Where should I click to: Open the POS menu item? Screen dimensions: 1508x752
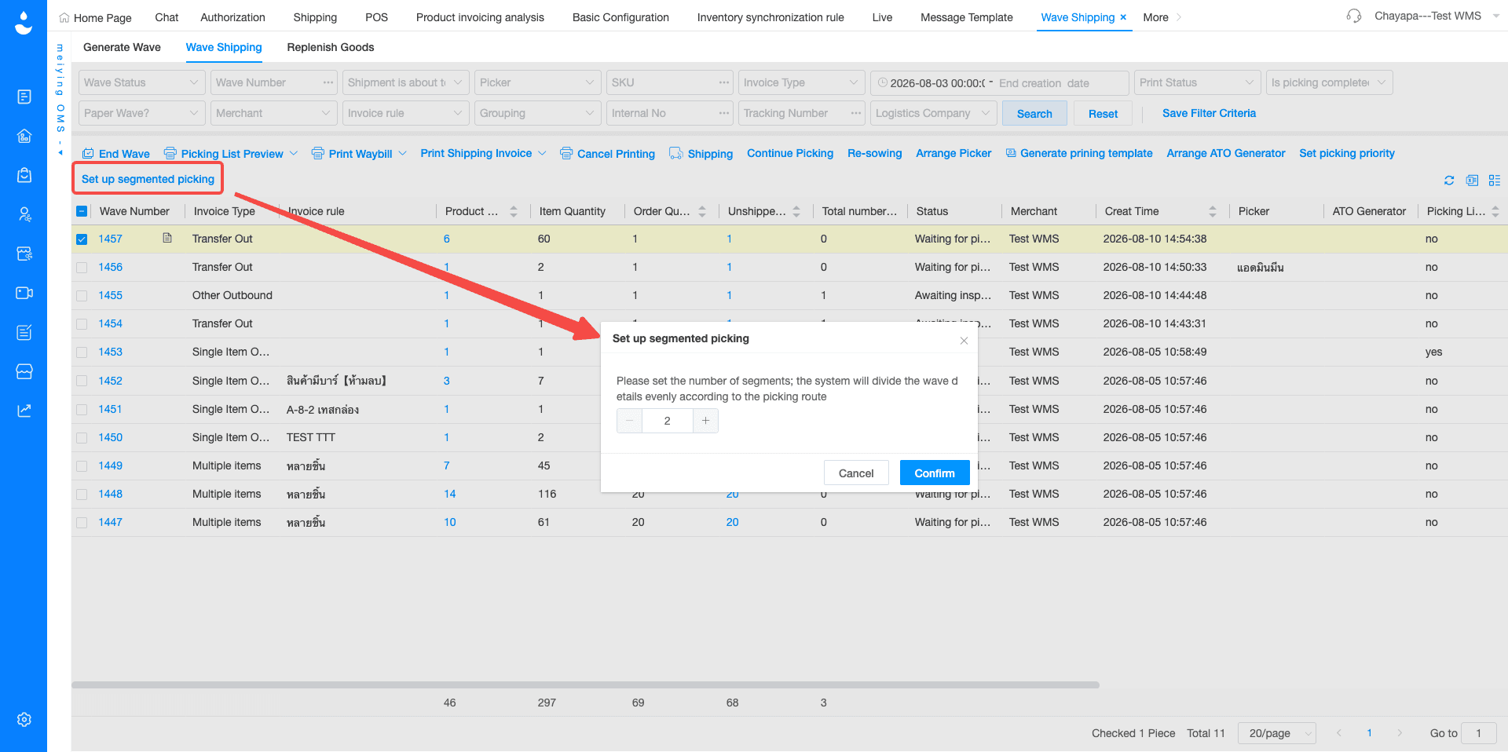pyautogui.click(x=376, y=17)
